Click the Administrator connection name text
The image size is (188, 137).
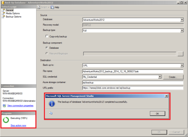(19, 101)
